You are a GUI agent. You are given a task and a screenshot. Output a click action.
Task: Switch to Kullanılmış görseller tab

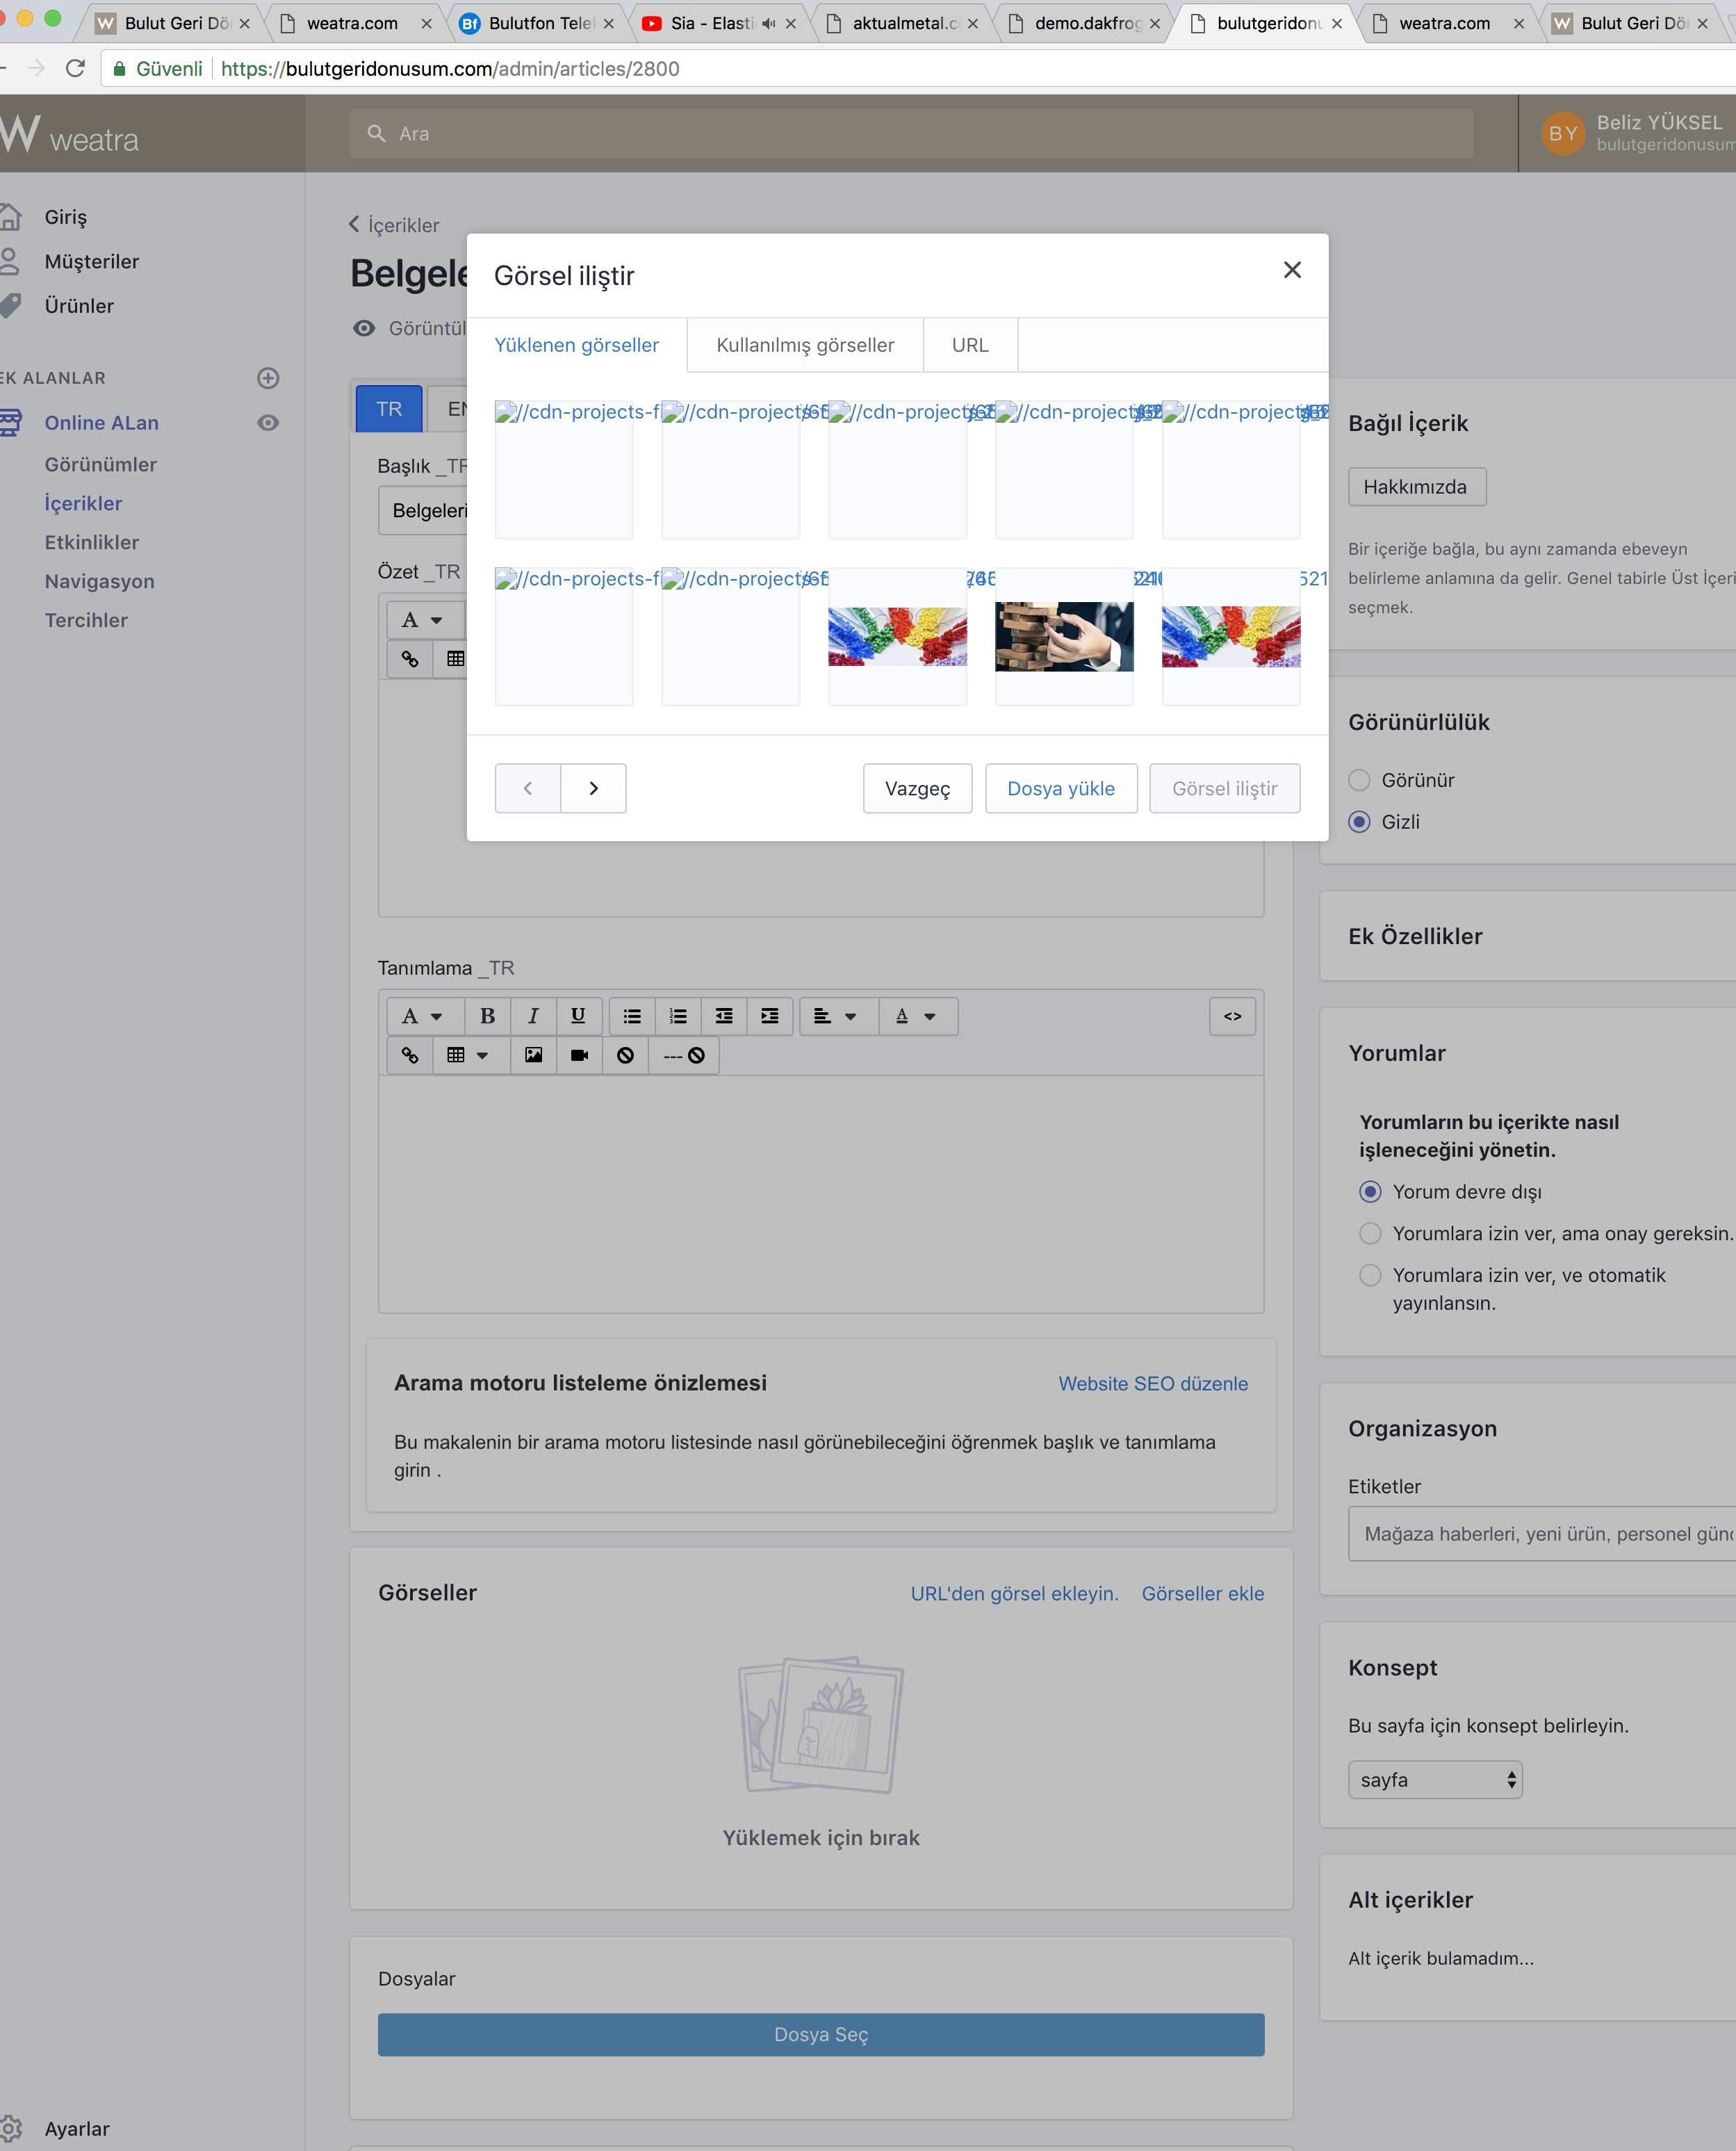click(x=805, y=345)
